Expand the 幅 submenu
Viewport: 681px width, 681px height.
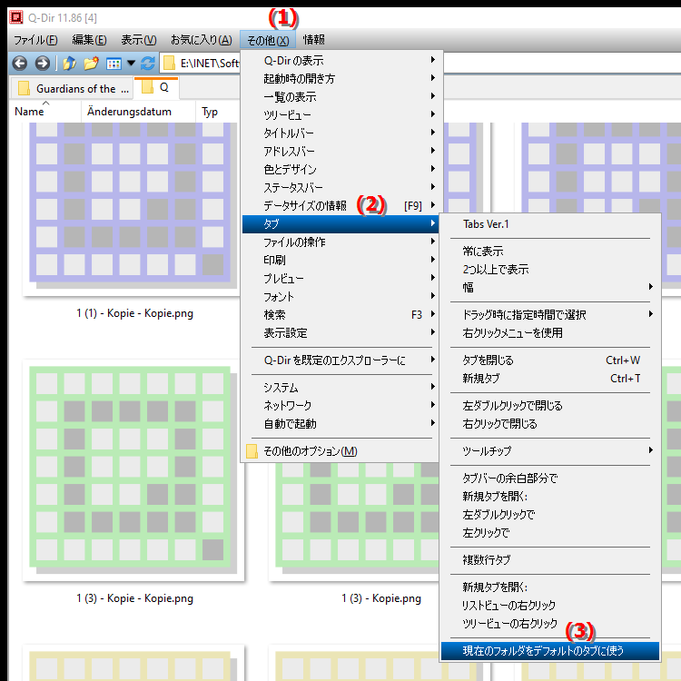(550, 288)
